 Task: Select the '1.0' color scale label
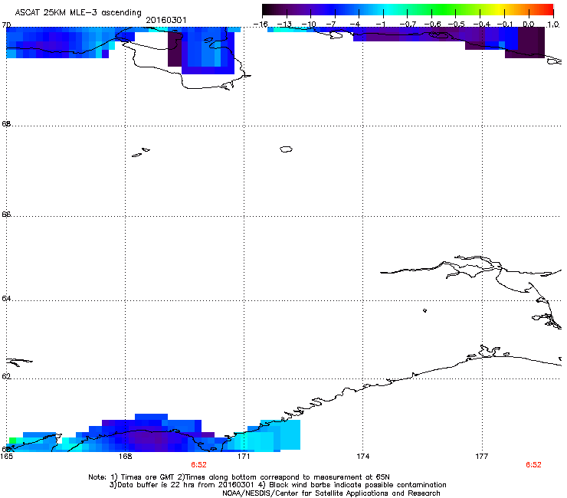coord(553,25)
